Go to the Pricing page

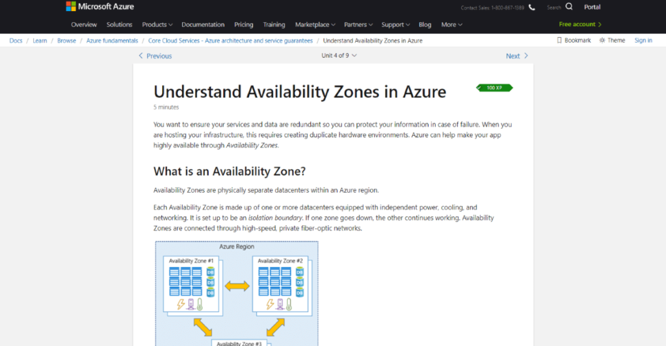(244, 25)
